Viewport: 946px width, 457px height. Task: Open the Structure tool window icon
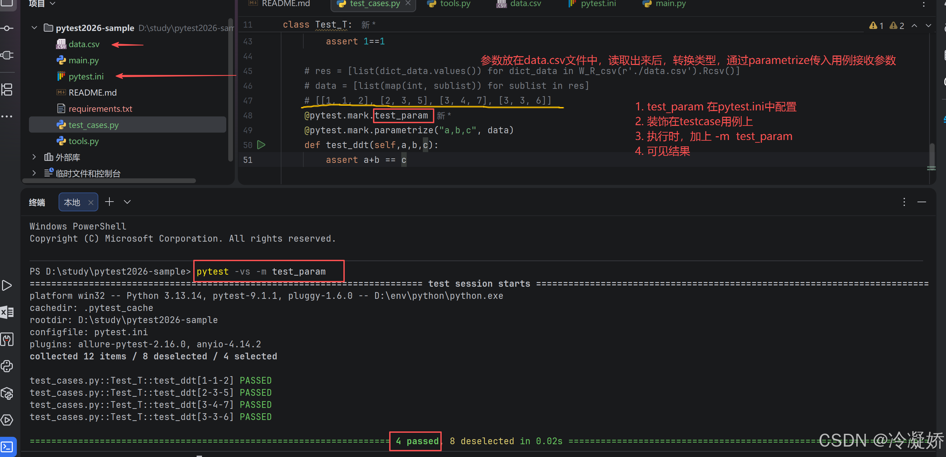7,89
